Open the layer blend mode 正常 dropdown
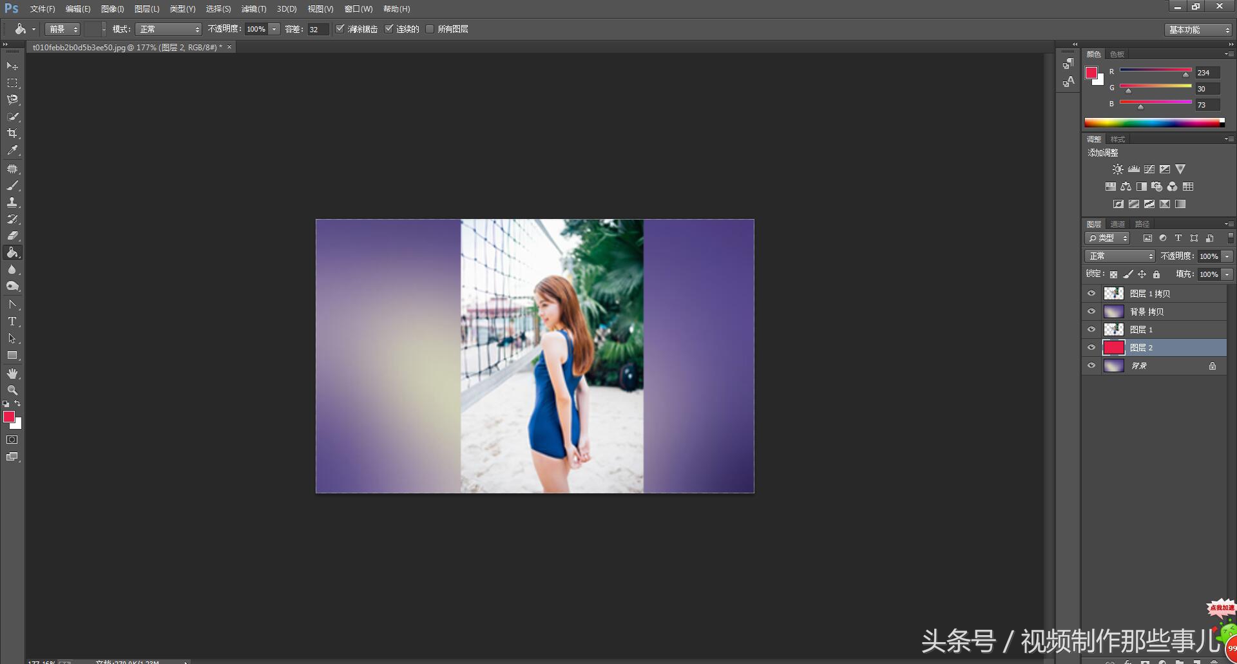Screen dimensions: 1237x664 1120,256
